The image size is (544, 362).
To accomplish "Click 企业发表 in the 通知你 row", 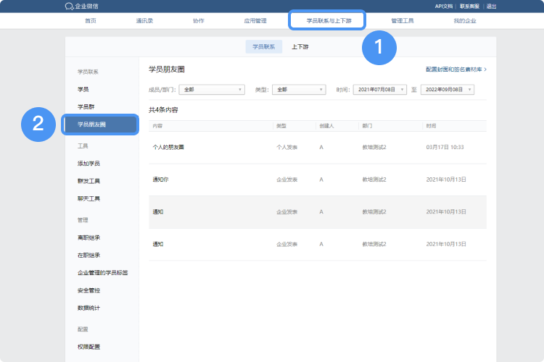I will point(287,180).
